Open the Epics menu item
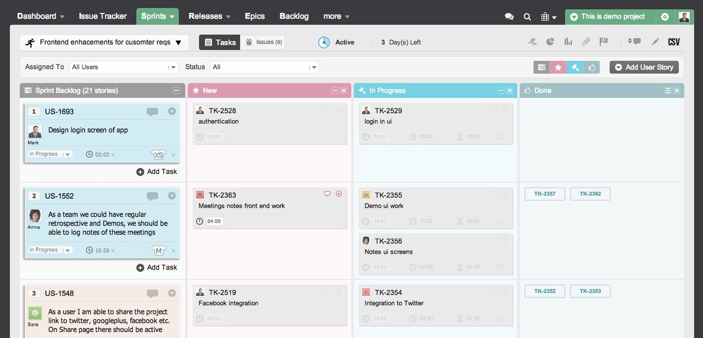The image size is (703, 338). click(254, 16)
